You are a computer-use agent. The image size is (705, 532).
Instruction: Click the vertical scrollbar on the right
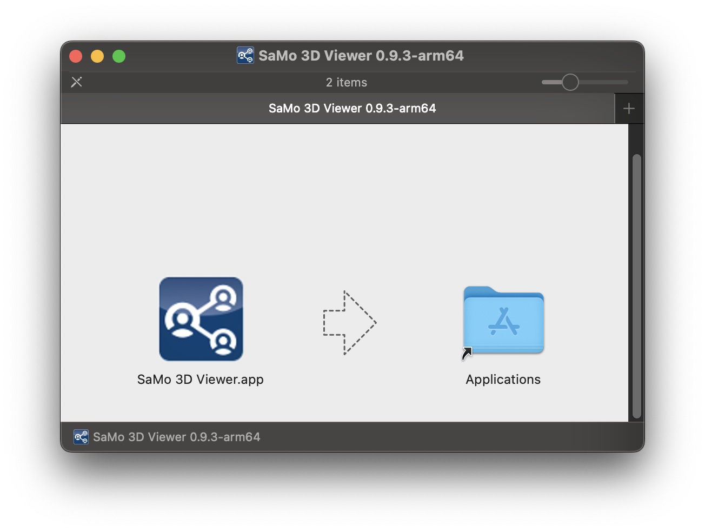636,285
